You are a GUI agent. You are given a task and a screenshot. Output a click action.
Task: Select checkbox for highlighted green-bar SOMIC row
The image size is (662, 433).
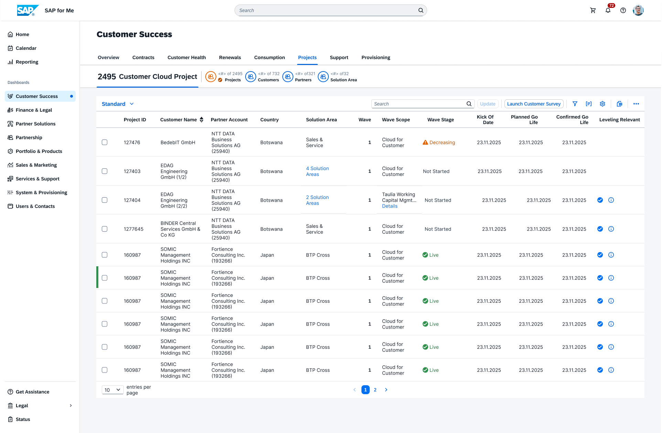point(105,278)
